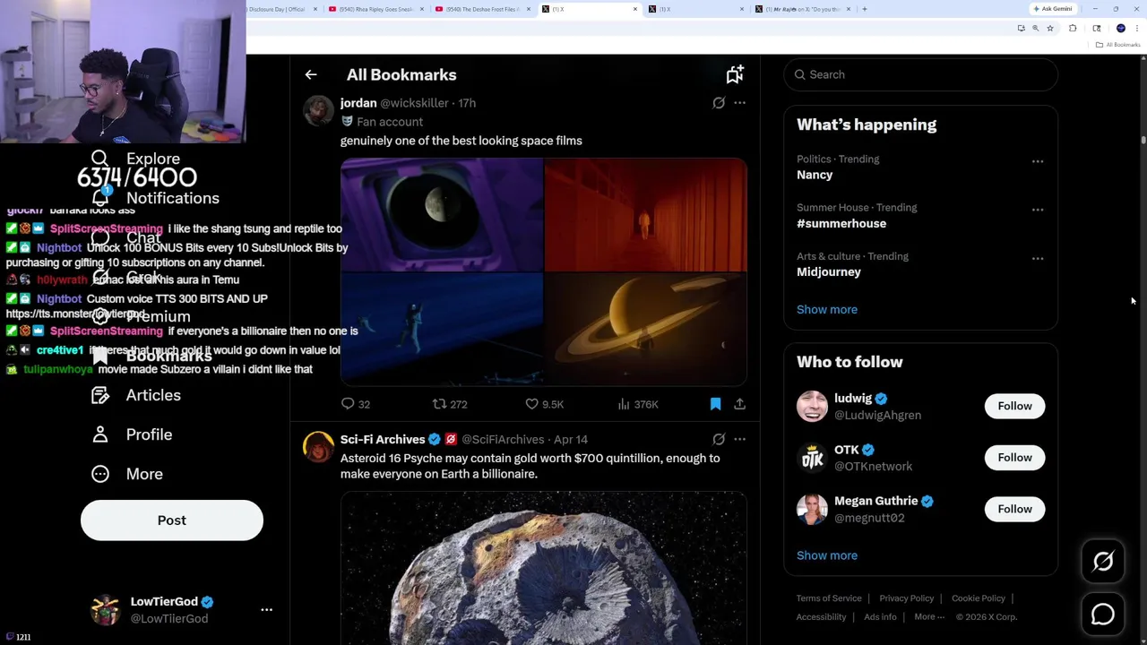Open More in the sidebar

point(127,474)
